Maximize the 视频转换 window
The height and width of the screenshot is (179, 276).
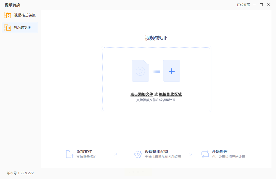[x=261, y=5]
